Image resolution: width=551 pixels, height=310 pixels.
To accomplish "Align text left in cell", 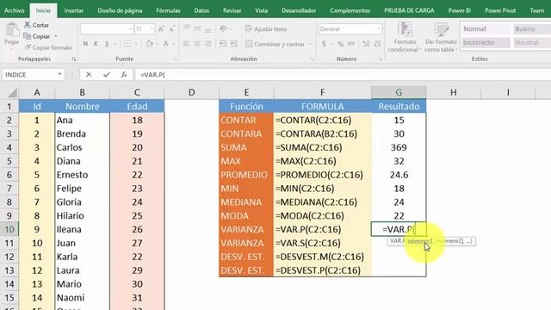I will tap(187, 44).
